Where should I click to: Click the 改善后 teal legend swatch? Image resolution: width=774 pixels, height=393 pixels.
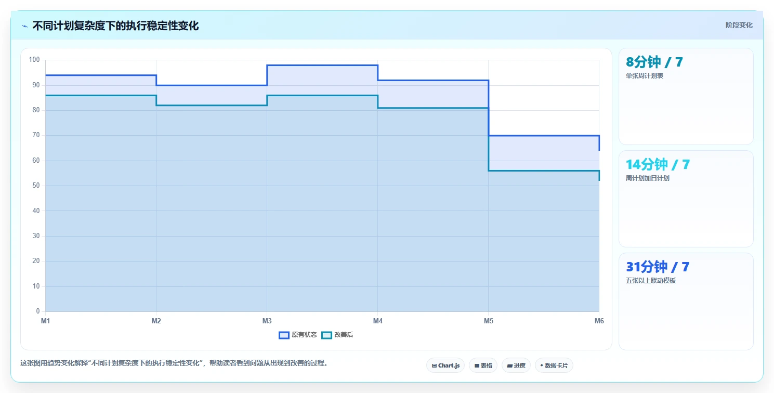pos(326,335)
